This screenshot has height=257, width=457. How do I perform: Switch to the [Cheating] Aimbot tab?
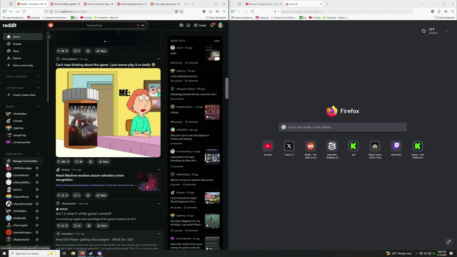click(131, 4)
